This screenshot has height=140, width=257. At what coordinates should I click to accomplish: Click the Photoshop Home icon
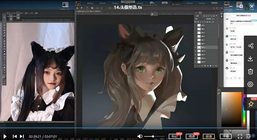[x=77, y=8]
